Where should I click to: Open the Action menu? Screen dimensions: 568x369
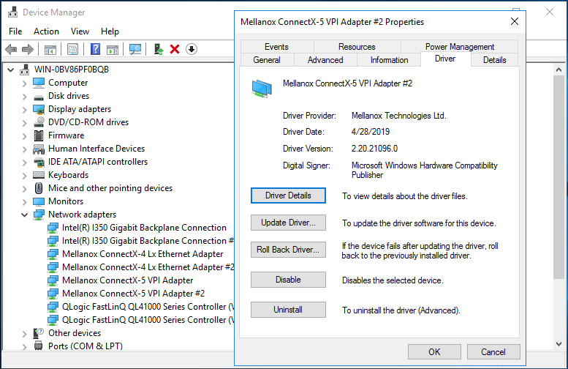click(46, 31)
